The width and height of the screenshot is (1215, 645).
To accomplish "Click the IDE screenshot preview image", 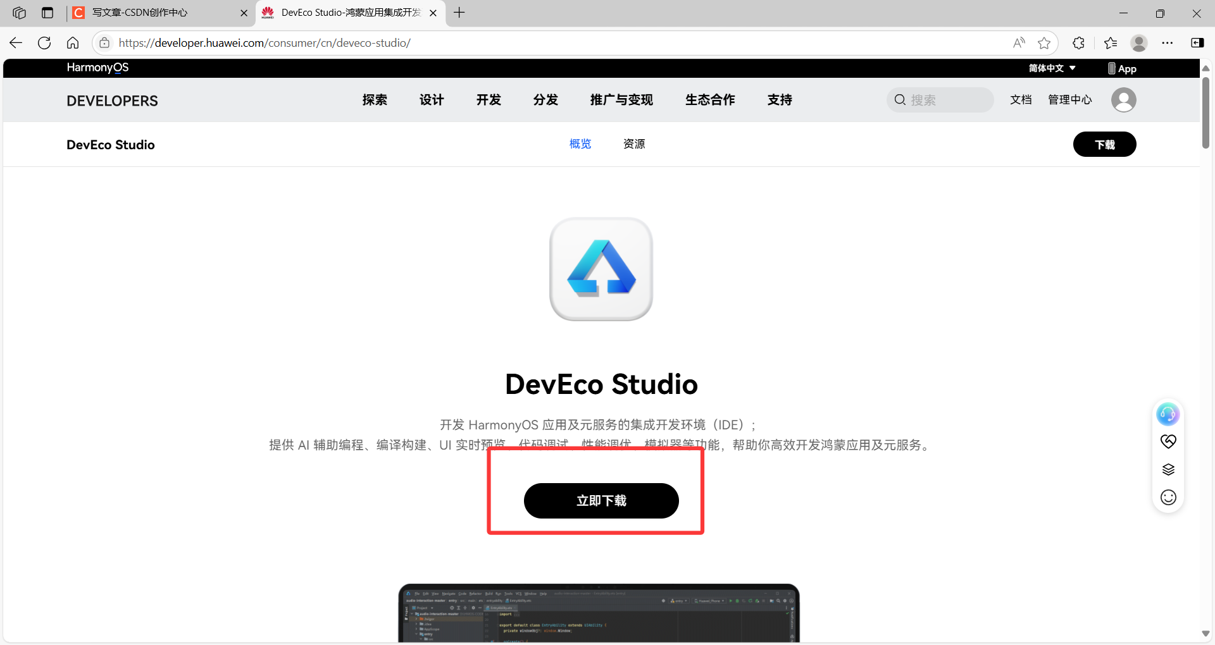I will pos(599,613).
